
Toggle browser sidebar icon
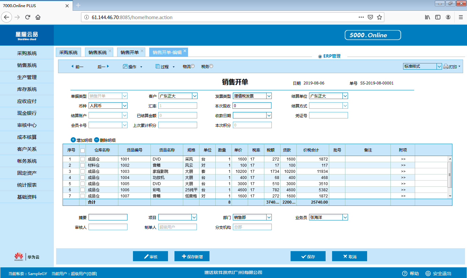click(x=438, y=17)
